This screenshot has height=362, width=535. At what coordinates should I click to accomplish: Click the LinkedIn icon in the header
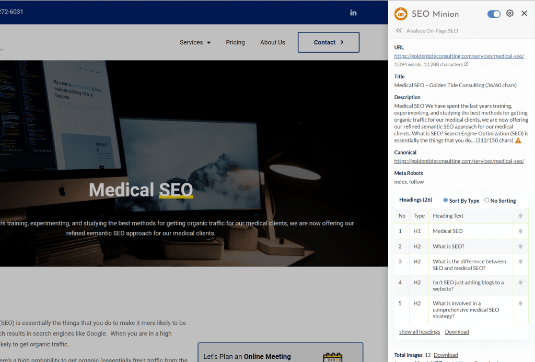coord(353,13)
